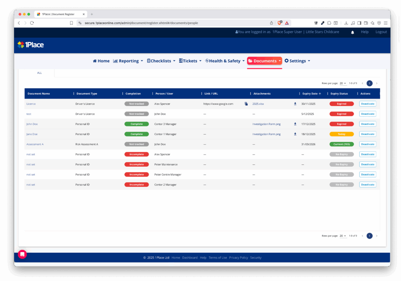Deactivate the Assessment A document
Screen dimensions: 401x281
(x=368, y=144)
